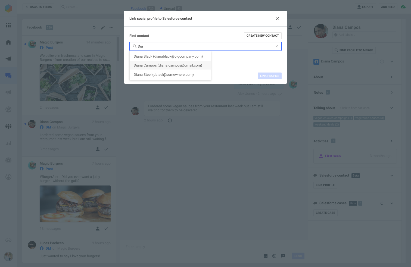Viewport: 411px width, 267px height.
Task: Click the hexagon app logo
Action: point(8,8)
